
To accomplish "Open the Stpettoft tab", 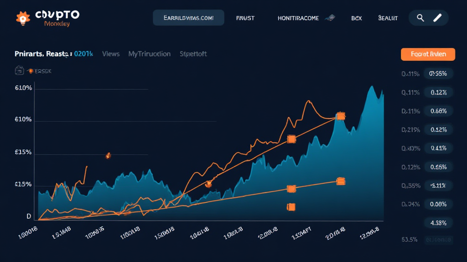I will pos(193,54).
